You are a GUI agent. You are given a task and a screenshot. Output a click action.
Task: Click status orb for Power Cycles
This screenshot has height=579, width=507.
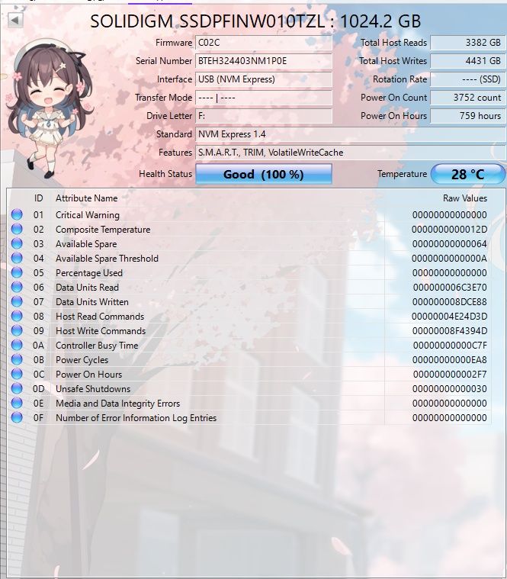click(17, 359)
